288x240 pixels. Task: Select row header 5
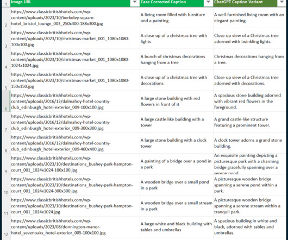click(x=6, y=80)
